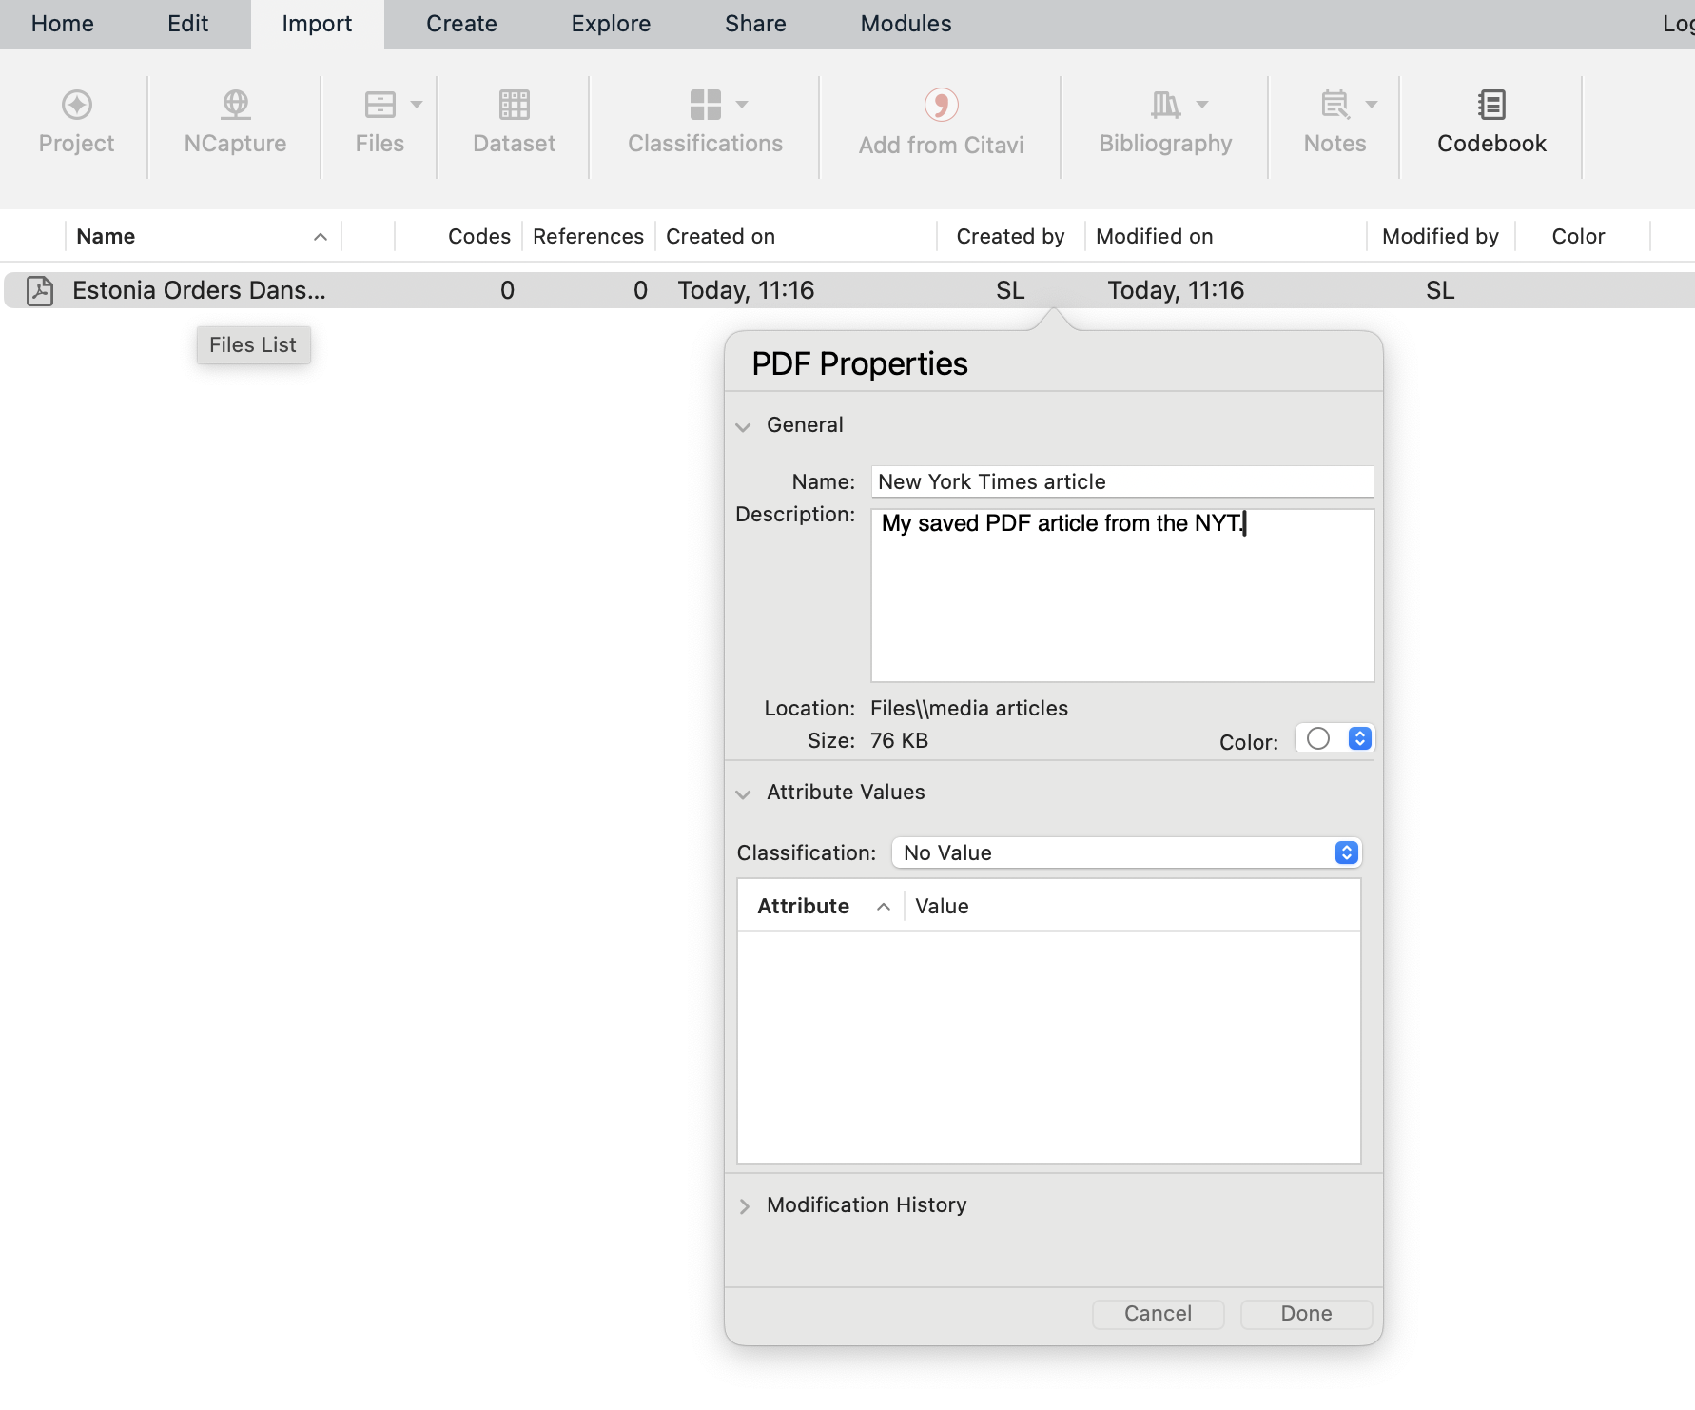The image size is (1695, 1410).
Task: Open the Classification dropdown showing No Value
Action: pyautogui.click(x=1126, y=852)
